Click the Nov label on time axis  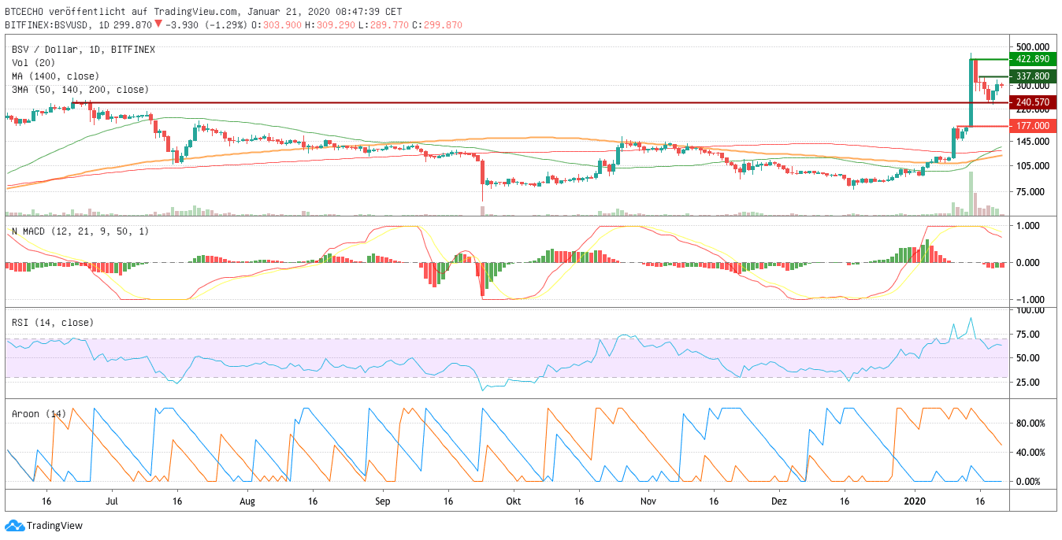pos(648,501)
